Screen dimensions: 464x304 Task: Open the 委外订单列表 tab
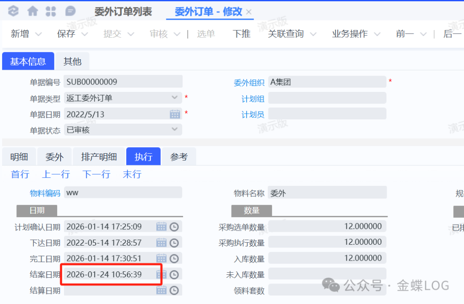(123, 12)
